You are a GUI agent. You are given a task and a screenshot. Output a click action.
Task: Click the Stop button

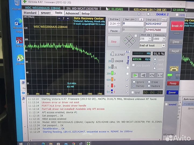pos(114,42)
